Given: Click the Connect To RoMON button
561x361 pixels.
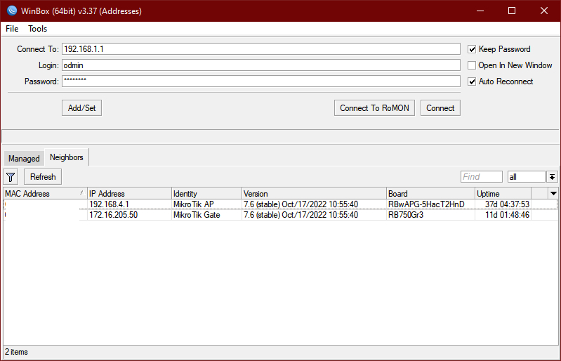Looking at the screenshot, I should (374, 108).
